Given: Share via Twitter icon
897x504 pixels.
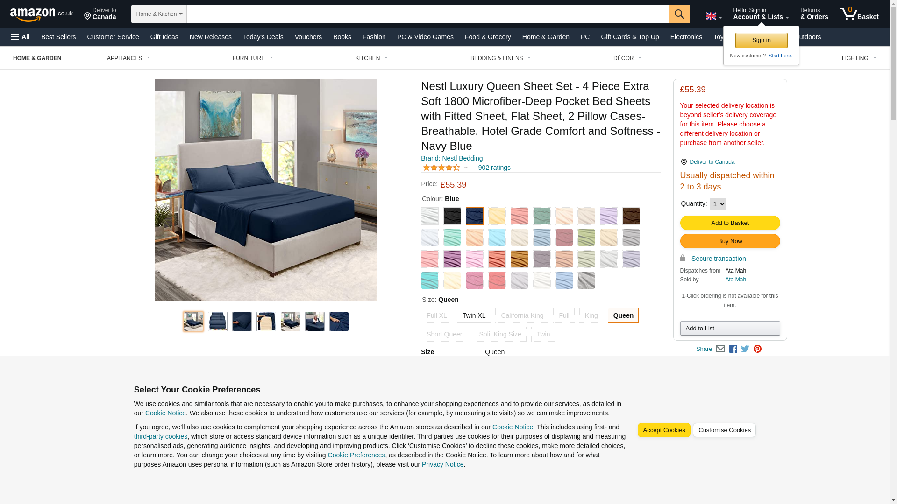Looking at the screenshot, I should [x=745, y=349].
